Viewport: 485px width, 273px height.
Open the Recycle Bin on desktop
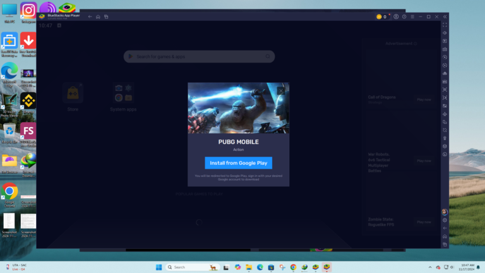[x=9, y=134]
